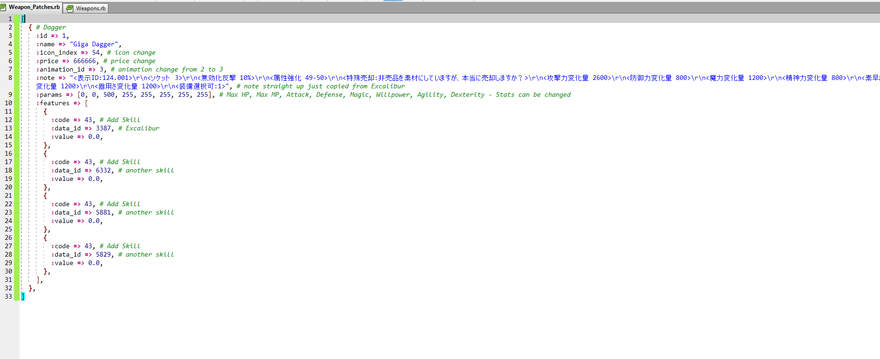Click the :icon_index key
Viewport: 880px width, 359px height.
[x=57, y=52]
